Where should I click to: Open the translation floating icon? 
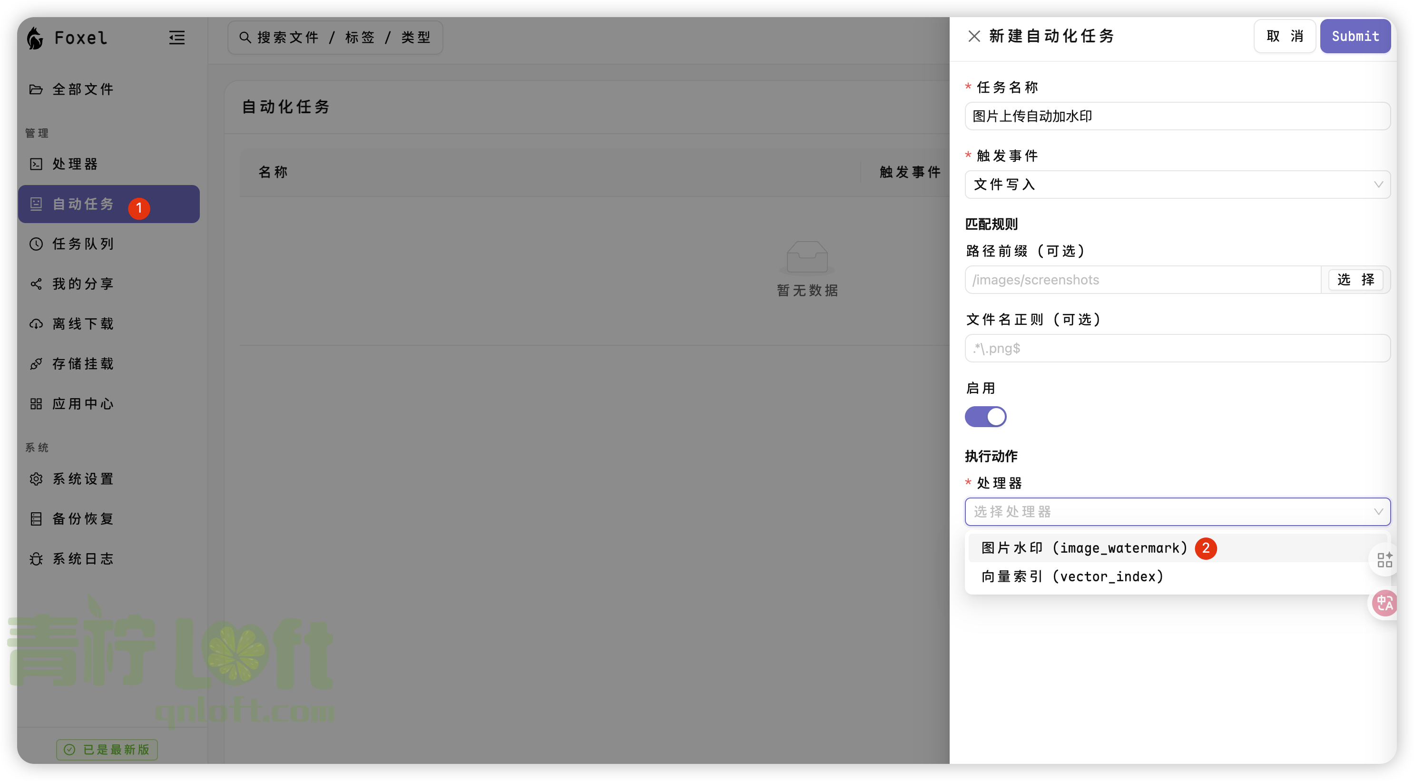(1385, 603)
